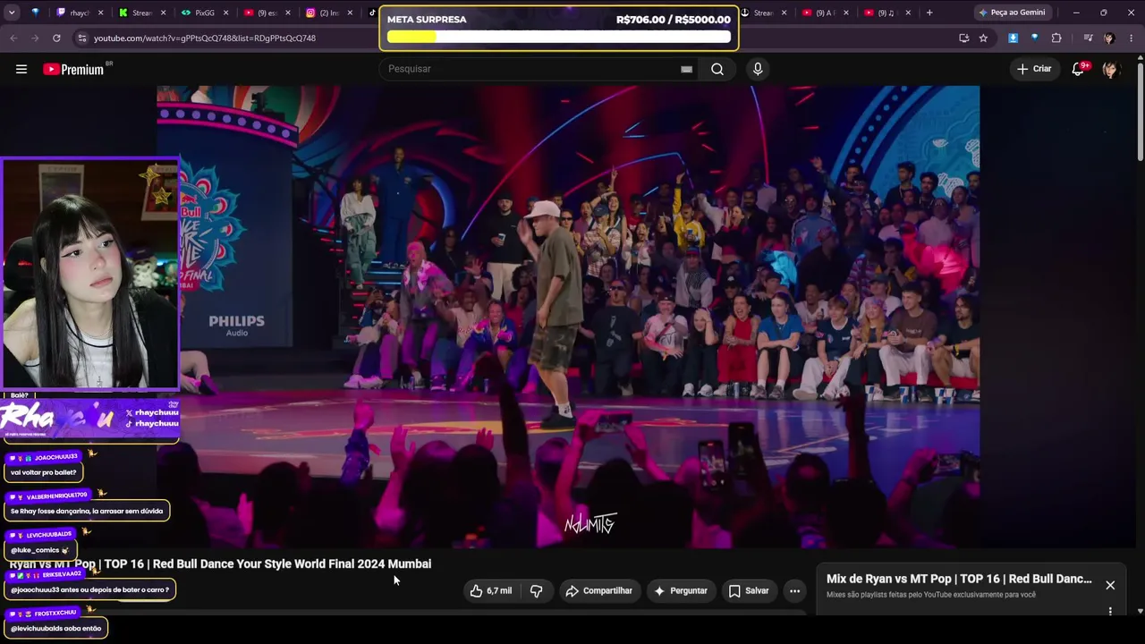Screen dimensions: 1145x644
Task: Click the video title Ryan vs MT Pop
Action: click(x=220, y=563)
